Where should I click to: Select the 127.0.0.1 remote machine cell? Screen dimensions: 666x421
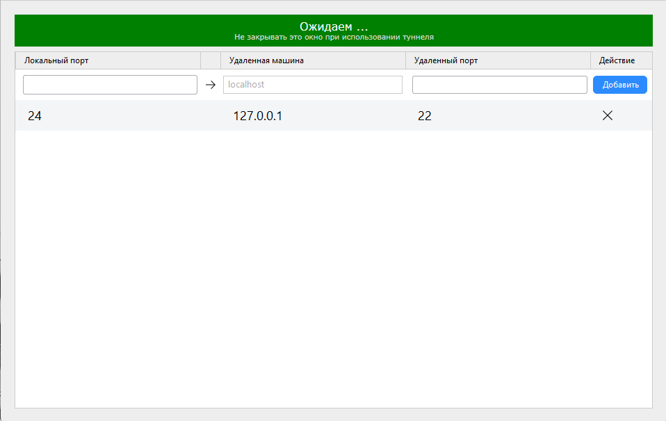pyautogui.click(x=258, y=116)
